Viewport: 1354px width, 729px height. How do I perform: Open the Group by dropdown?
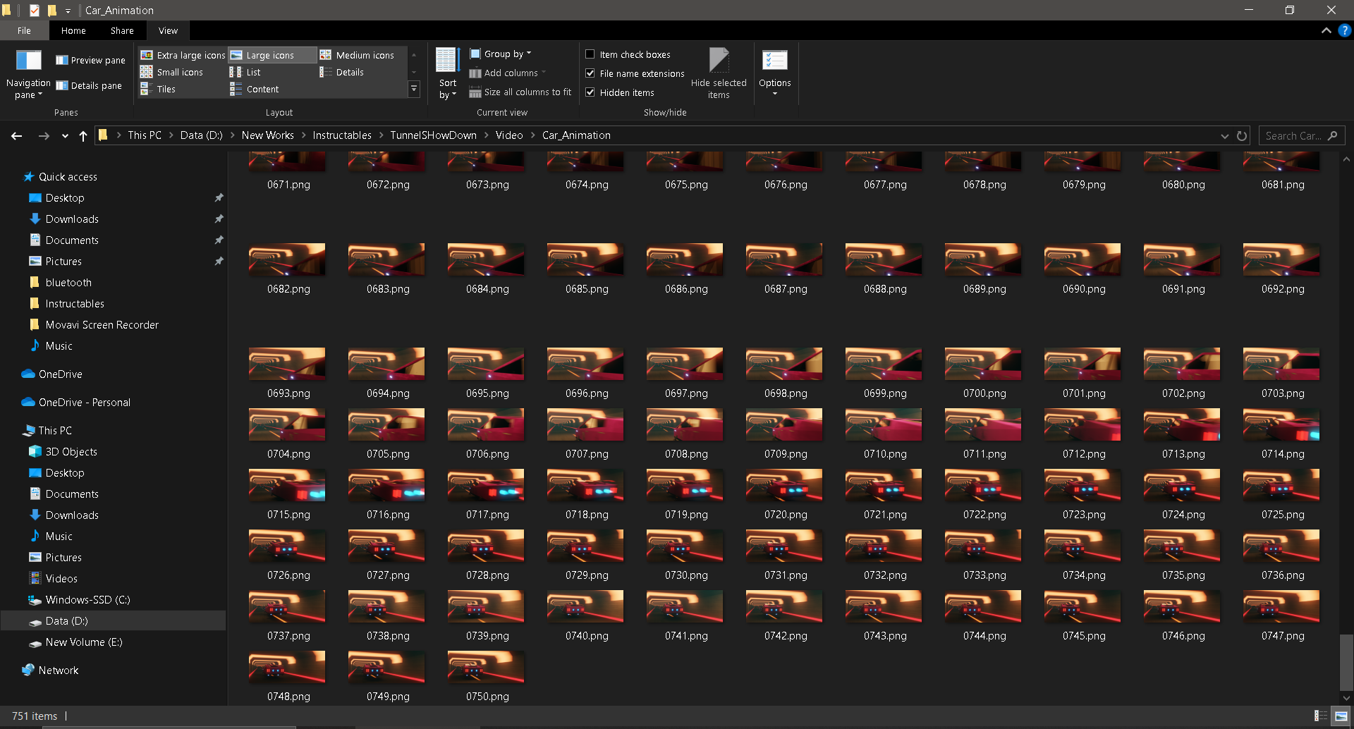click(x=501, y=54)
